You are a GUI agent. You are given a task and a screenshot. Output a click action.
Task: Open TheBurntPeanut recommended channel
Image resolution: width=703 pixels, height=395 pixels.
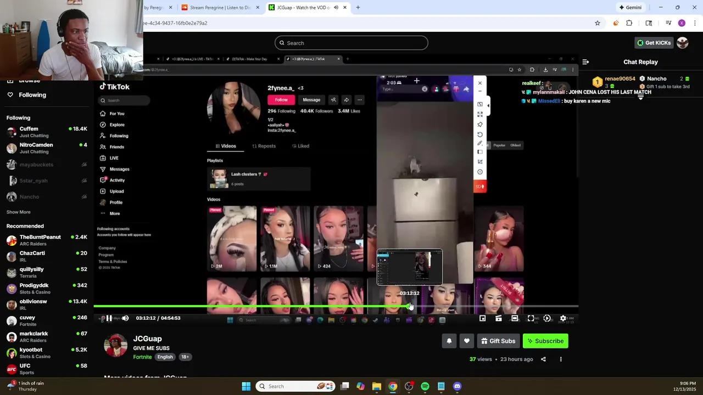point(47,240)
